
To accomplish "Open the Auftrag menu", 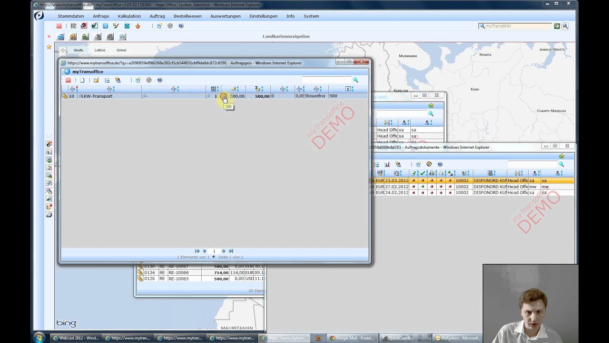I will click(x=157, y=16).
